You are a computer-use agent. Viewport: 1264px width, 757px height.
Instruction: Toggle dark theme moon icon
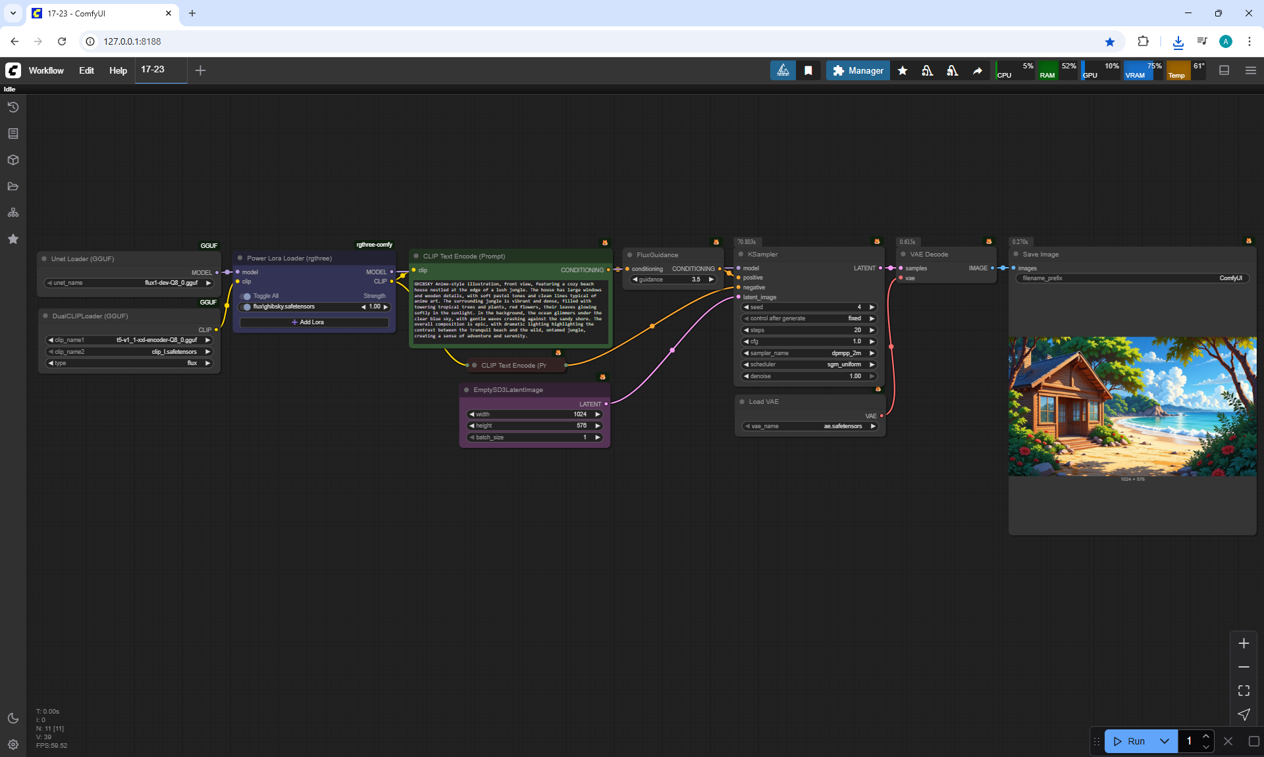[x=13, y=718]
